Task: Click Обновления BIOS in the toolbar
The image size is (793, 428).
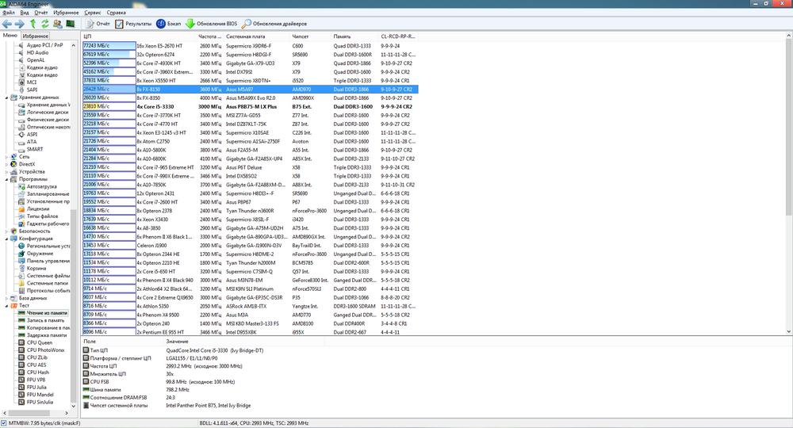Action: click(212, 24)
